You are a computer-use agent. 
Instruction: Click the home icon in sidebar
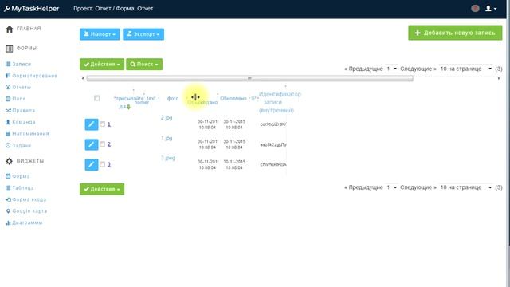click(x=10, y=29)
